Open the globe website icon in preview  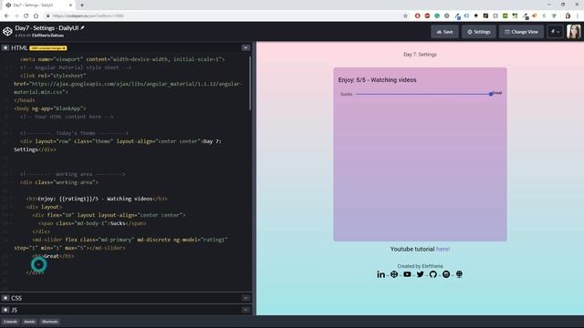(x=459, y=274)
